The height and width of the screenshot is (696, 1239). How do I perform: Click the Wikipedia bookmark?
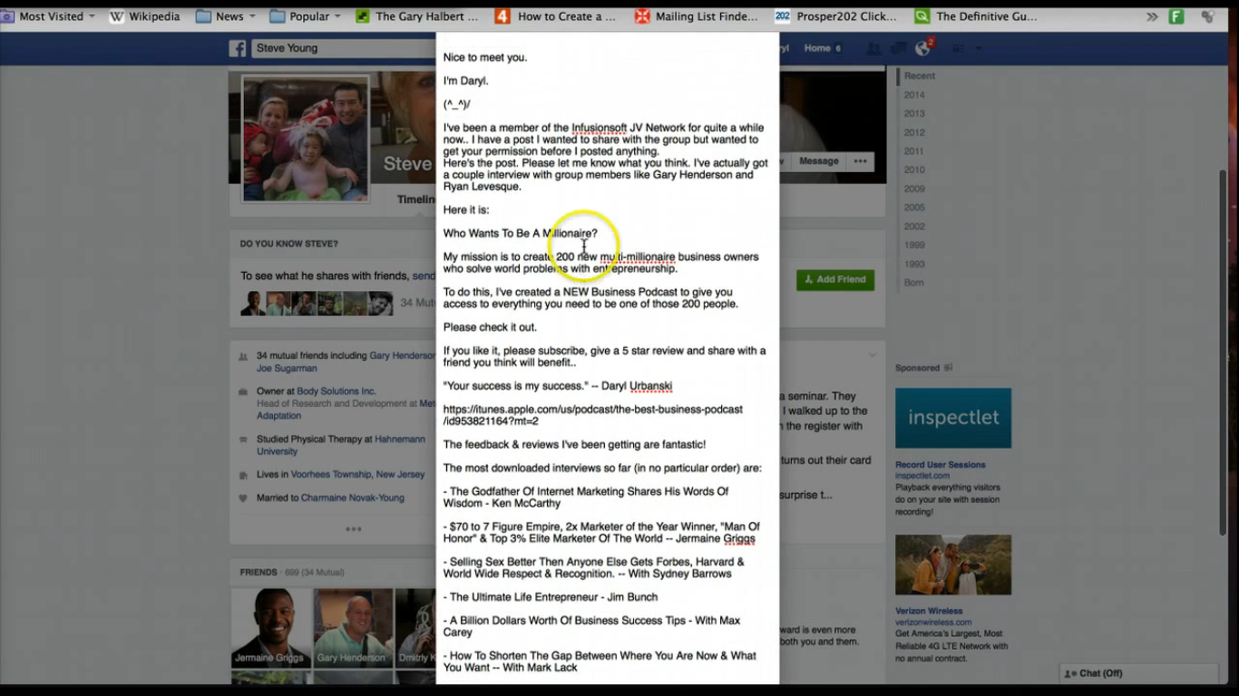click(x=144, y=16)
